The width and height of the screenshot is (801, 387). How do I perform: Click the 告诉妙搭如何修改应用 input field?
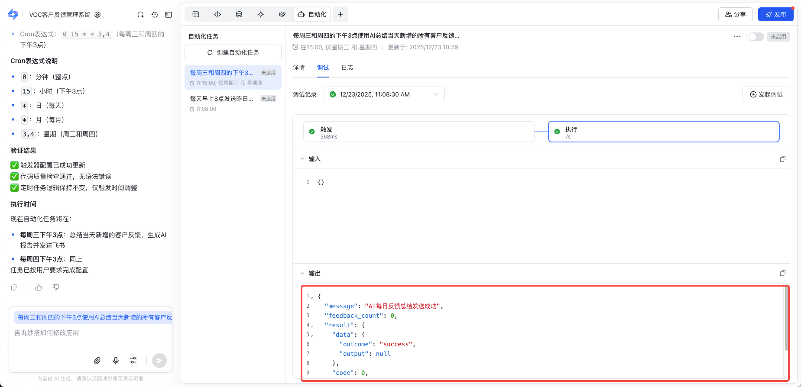90,333
